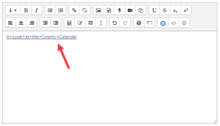This screenshot has height=126, width=220.
Task: Click the insert link icon
Action: [74, 10]
